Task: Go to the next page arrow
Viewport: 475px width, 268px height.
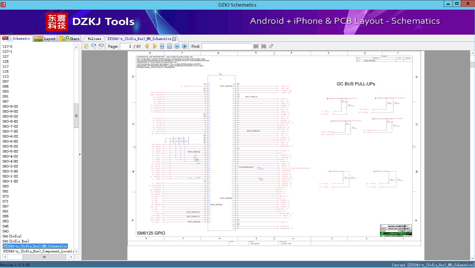Action: click(155, 46)
